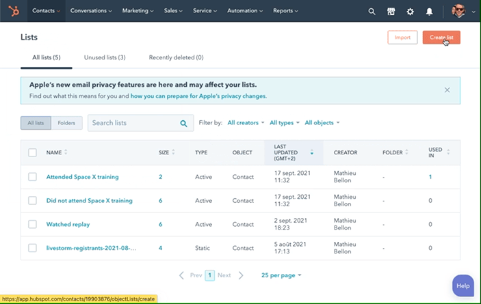Screen dimensions: 481x304
Task: Change the 25 per page setting
Action: pos(281,275)
